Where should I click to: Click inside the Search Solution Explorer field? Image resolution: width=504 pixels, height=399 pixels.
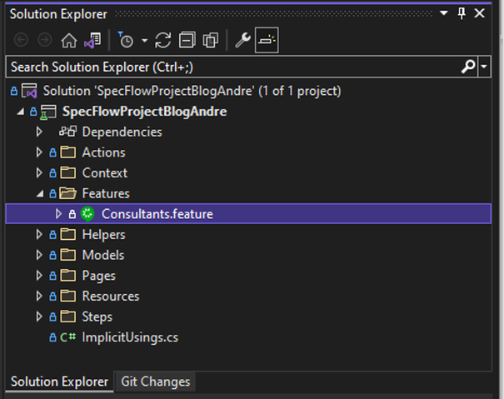(233, 67)
